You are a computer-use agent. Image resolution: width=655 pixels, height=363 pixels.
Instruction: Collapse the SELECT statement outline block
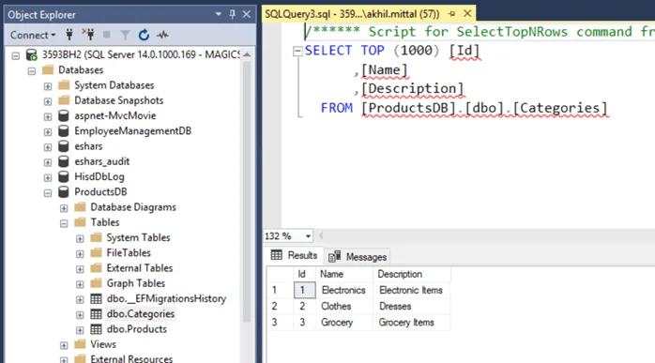[297, 51]
